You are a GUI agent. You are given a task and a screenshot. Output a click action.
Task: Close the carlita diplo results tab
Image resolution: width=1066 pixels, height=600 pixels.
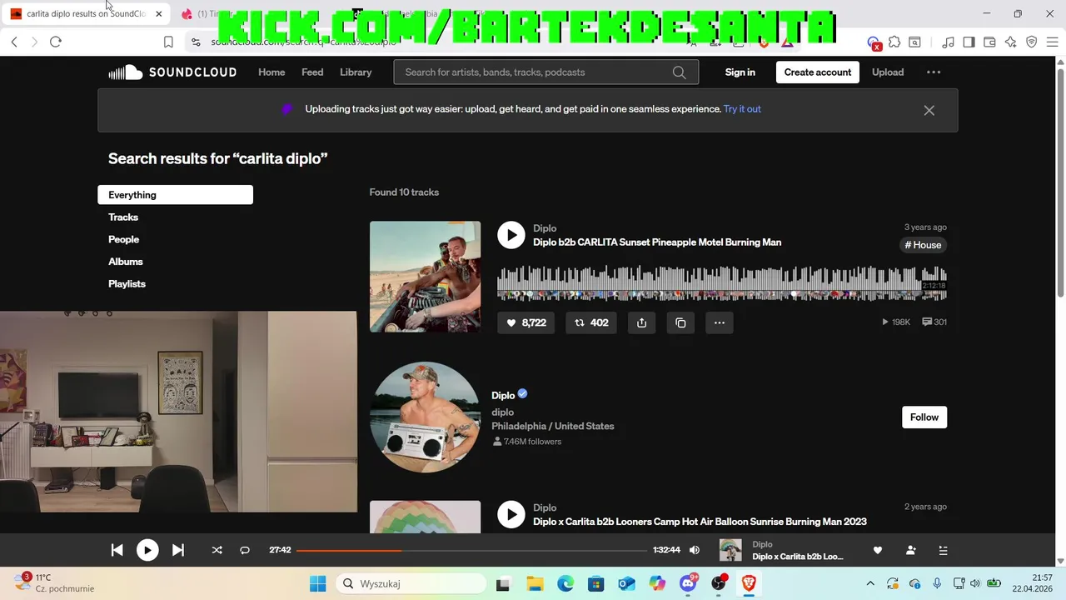click(x=158, y=14)
